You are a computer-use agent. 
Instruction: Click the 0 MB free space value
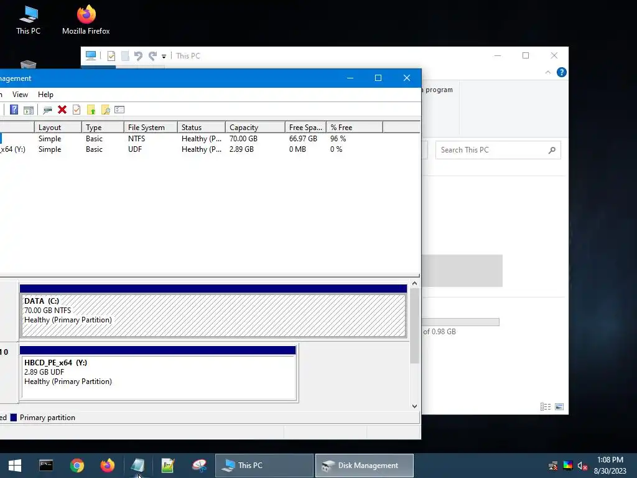click(x=297, y=149)
